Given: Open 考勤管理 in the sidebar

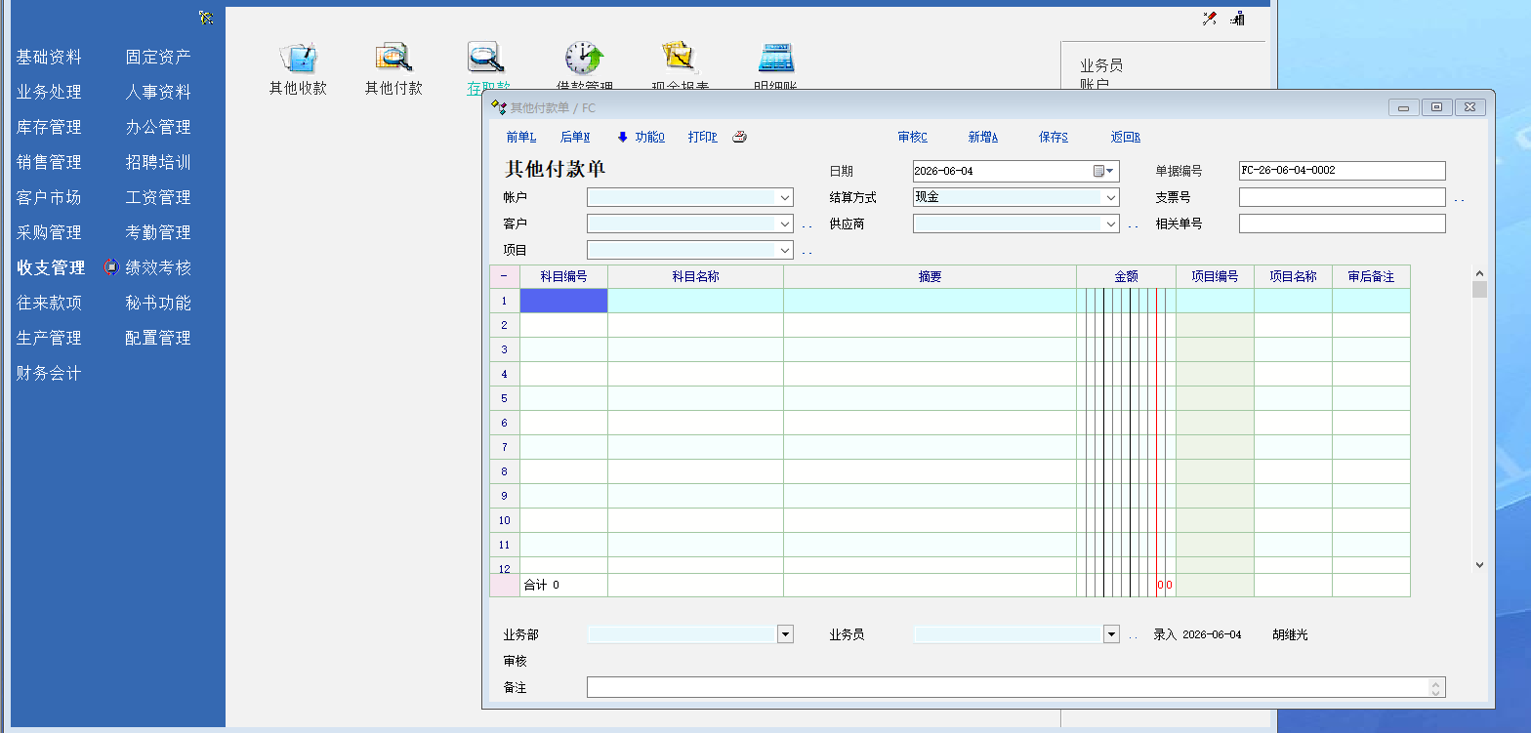Looking at the screenshot, I should [x=158, y=233].
